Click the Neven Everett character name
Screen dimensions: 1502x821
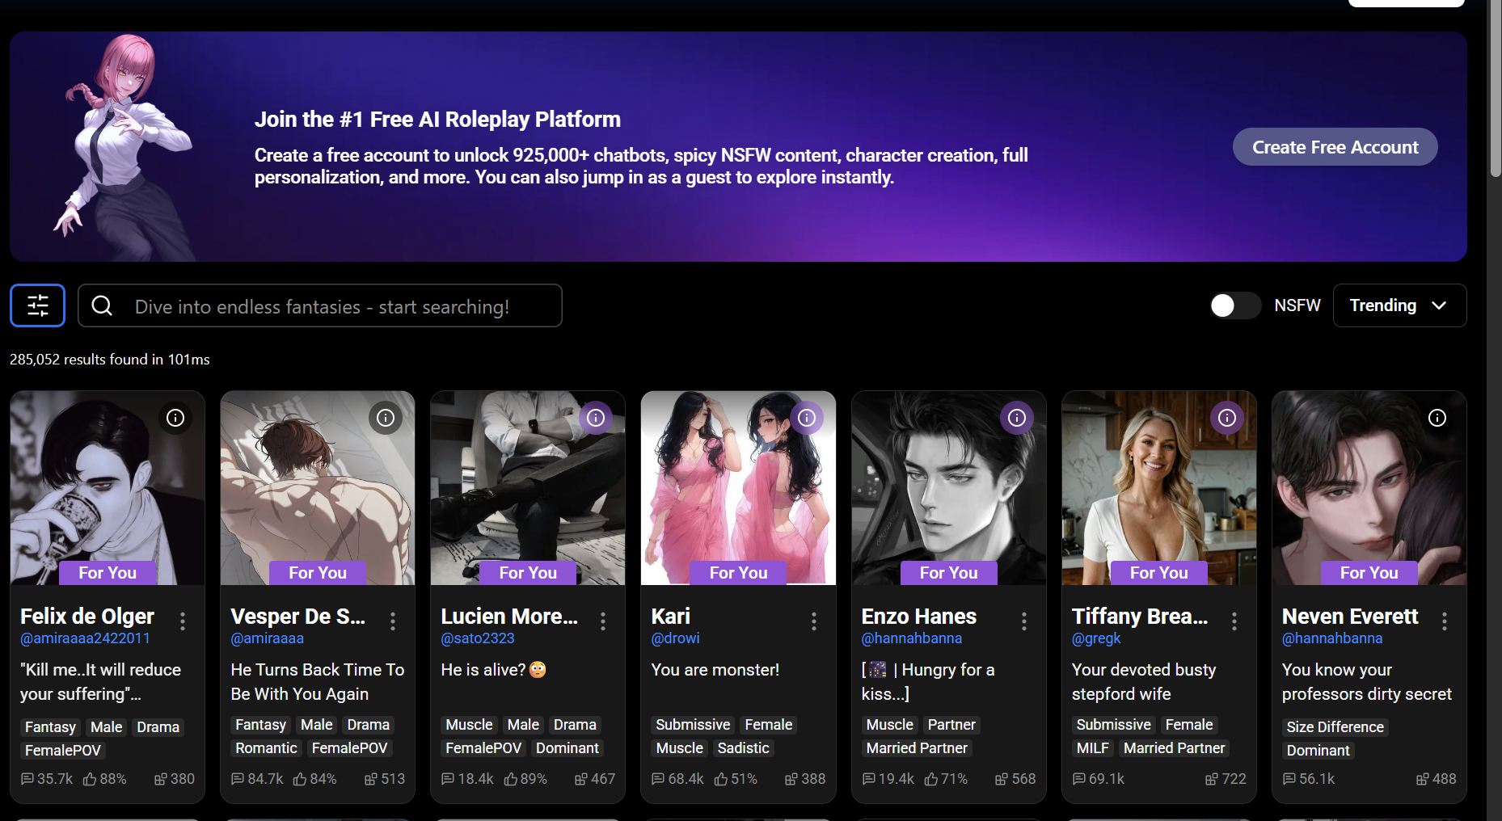click(1350, 617)
